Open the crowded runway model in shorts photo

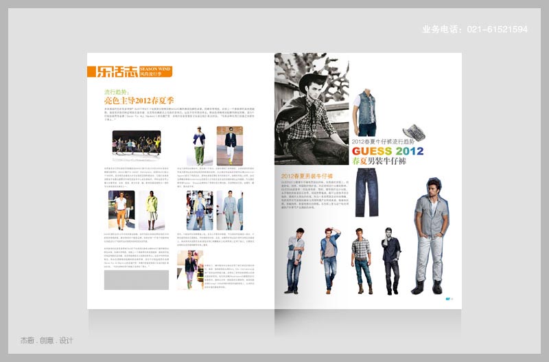(200, 210)
